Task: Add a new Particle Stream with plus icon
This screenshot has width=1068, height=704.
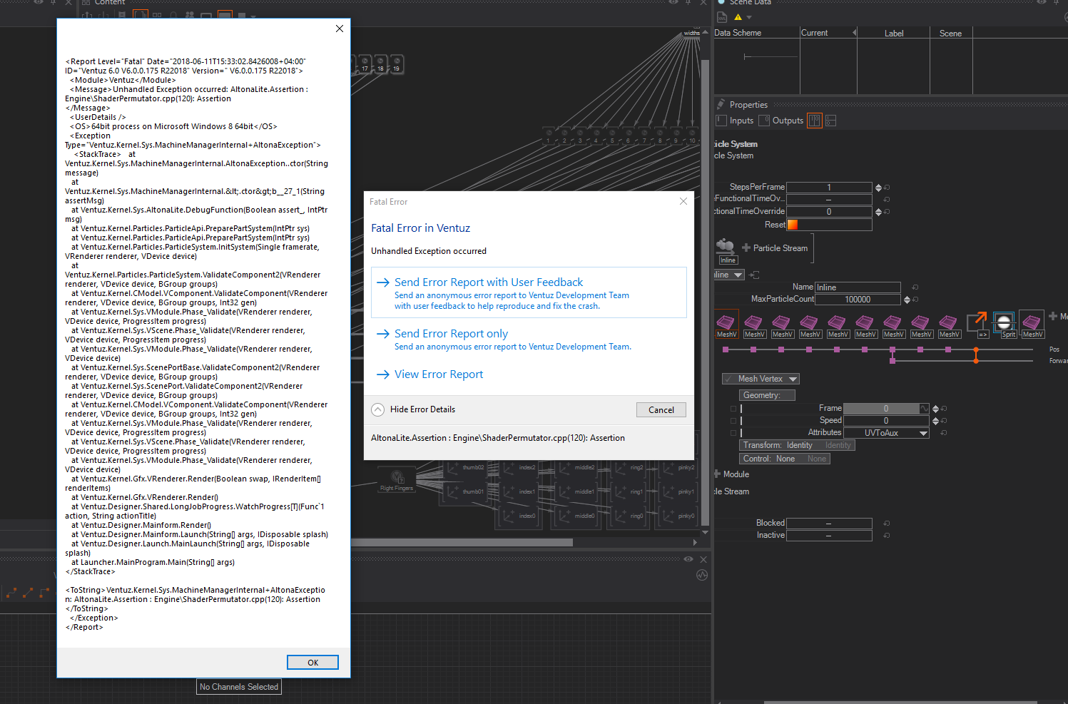Action: 746,248
